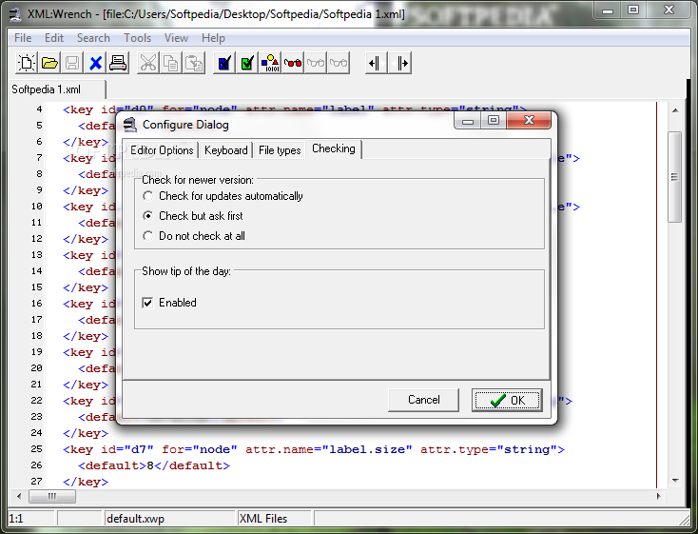Screen dimensions: 698x534
Task: Click the colored shapes binary icon
Action: pyautogui.click(x=270, y=63)
